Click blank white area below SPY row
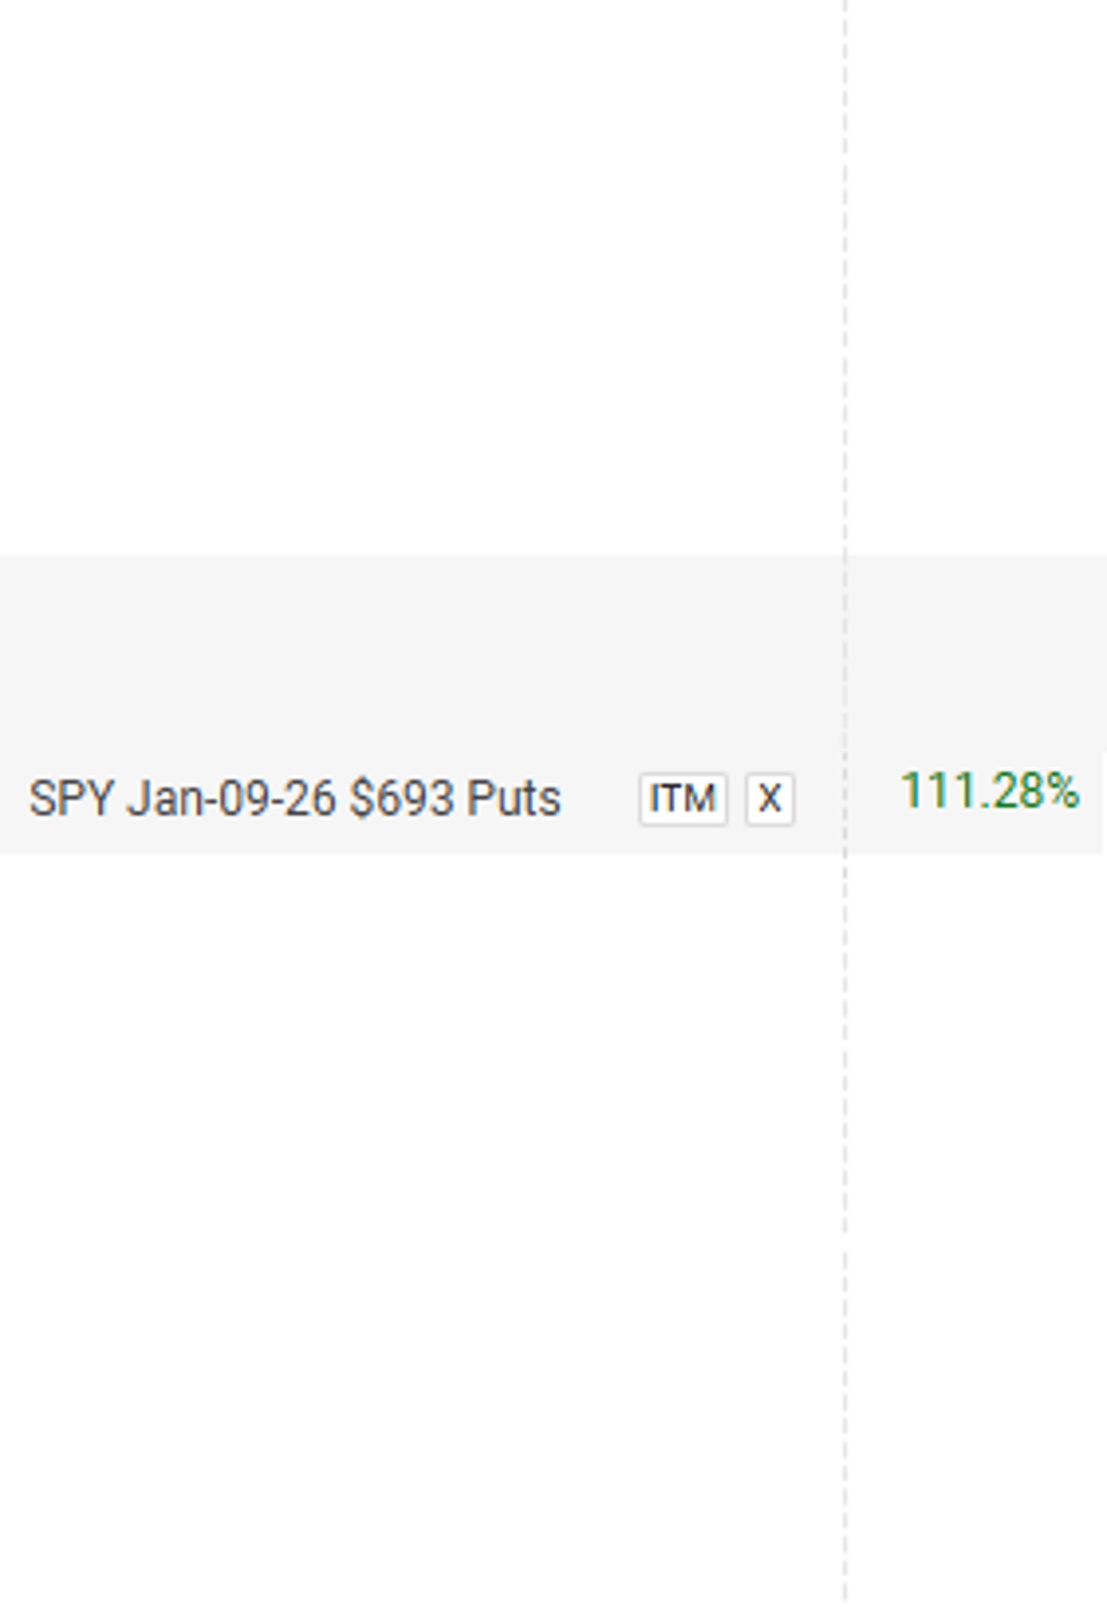 coord(416,1228)
